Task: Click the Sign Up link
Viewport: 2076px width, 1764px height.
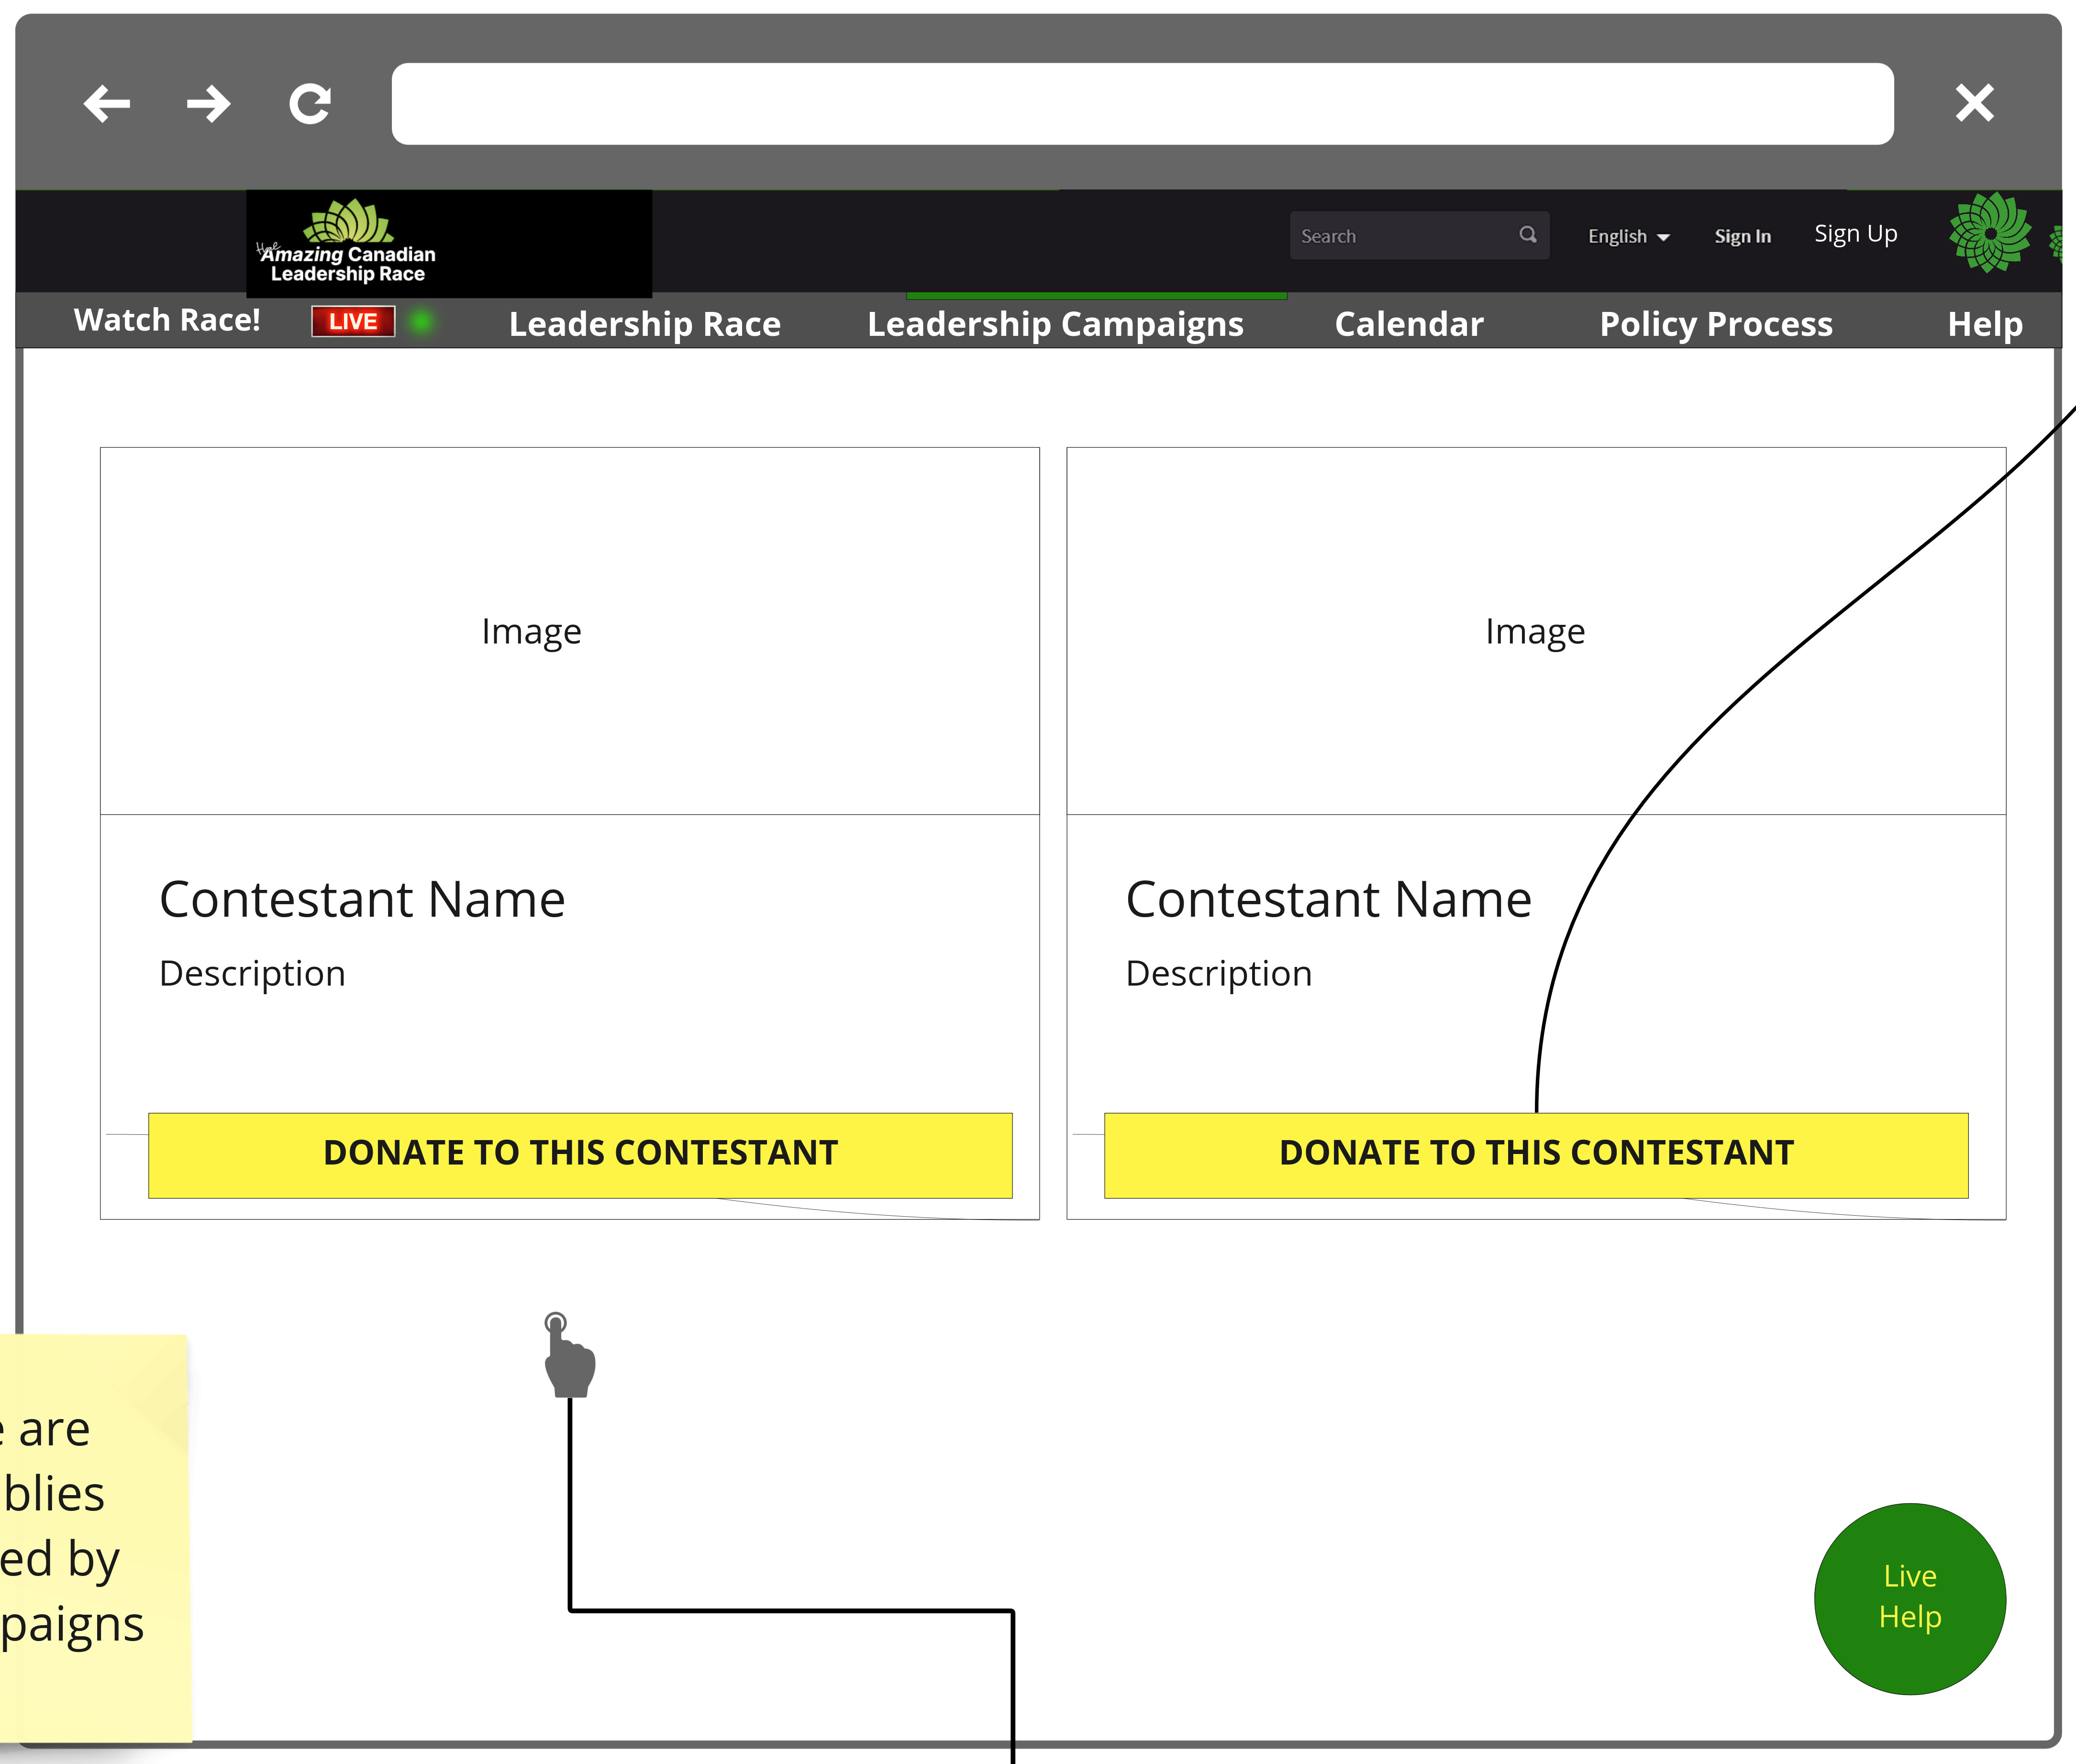Action: 1855,234
